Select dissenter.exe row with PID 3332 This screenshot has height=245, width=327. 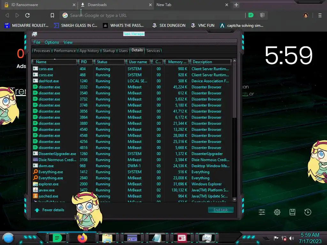[x=132, y=87]
